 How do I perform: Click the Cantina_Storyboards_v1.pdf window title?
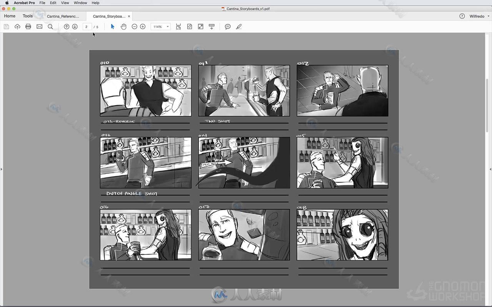(248, 8)
